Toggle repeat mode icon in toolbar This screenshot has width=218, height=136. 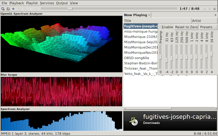205,9
